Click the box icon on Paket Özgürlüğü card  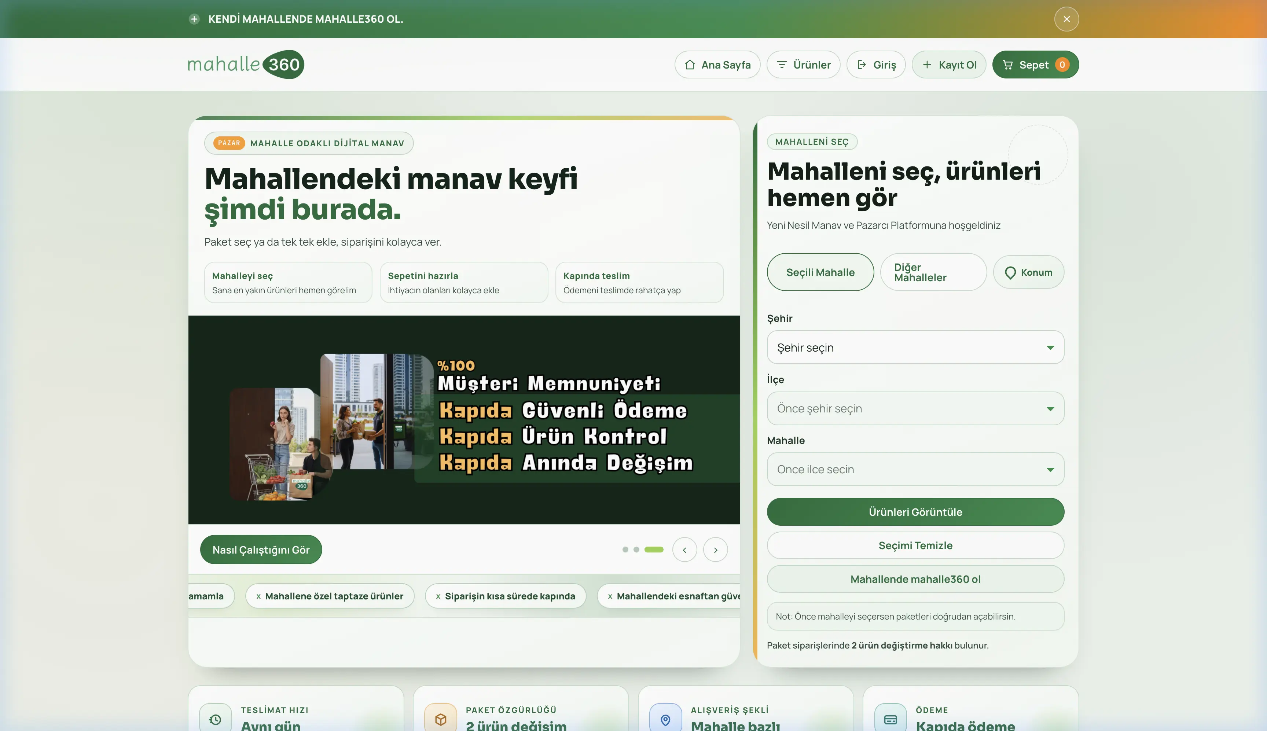(441, 720)
